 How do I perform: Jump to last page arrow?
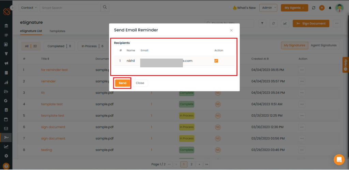click(207, 164)
